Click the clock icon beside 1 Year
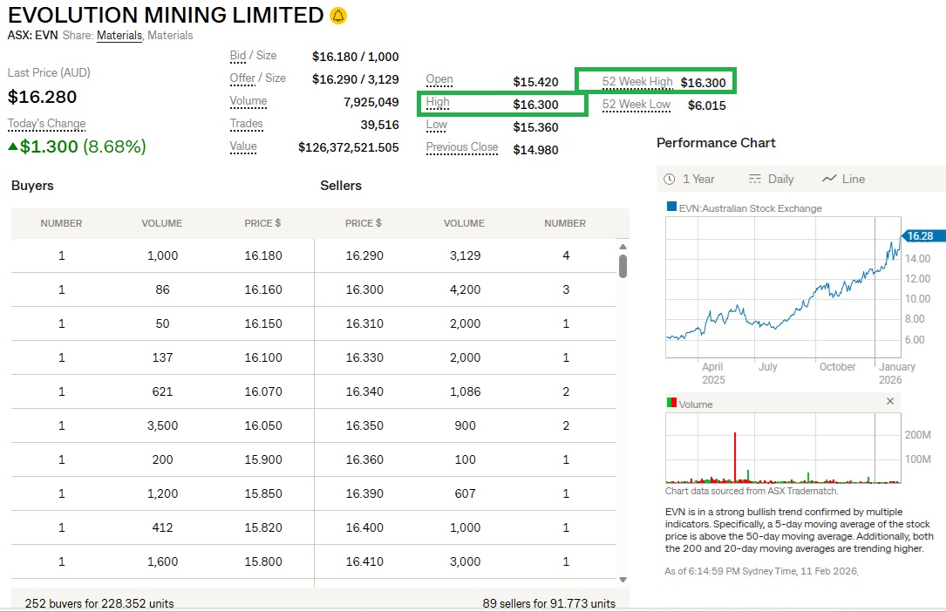 pos(670,179)
